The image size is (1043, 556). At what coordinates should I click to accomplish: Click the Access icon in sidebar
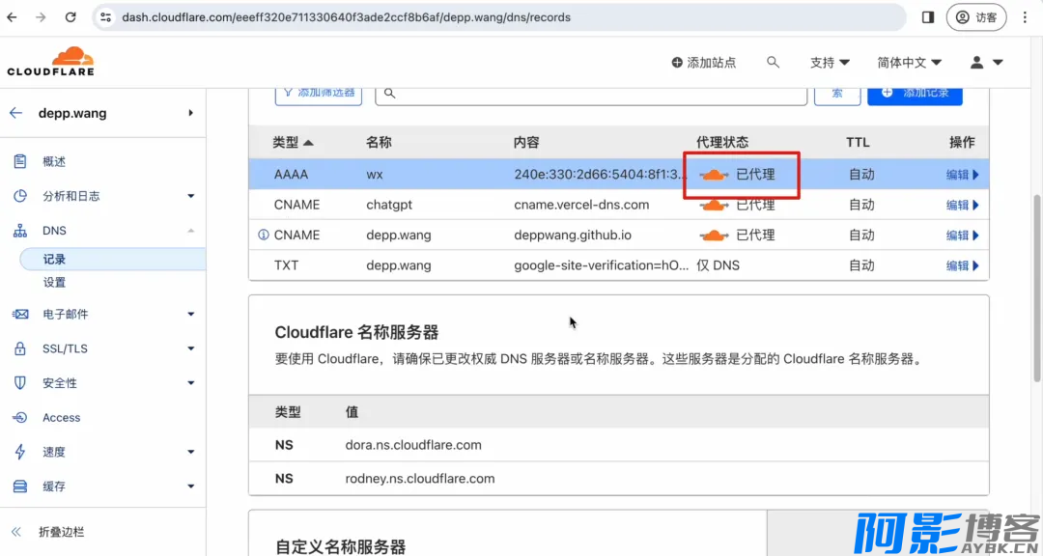[20, 418]
